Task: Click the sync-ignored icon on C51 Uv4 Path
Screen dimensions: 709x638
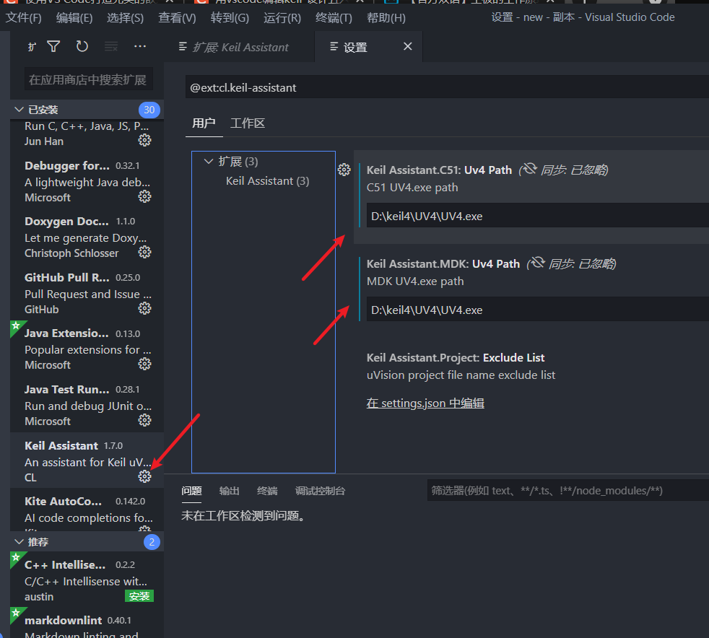Action: click(529, 170)
